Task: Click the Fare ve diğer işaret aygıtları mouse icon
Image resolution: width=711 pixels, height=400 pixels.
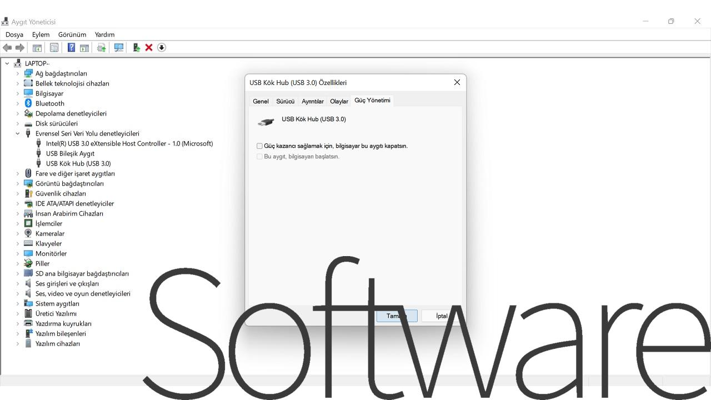Action: [28, 173]
